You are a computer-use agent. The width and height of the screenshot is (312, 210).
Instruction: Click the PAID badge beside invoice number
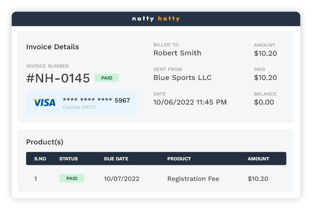point(106,78)
